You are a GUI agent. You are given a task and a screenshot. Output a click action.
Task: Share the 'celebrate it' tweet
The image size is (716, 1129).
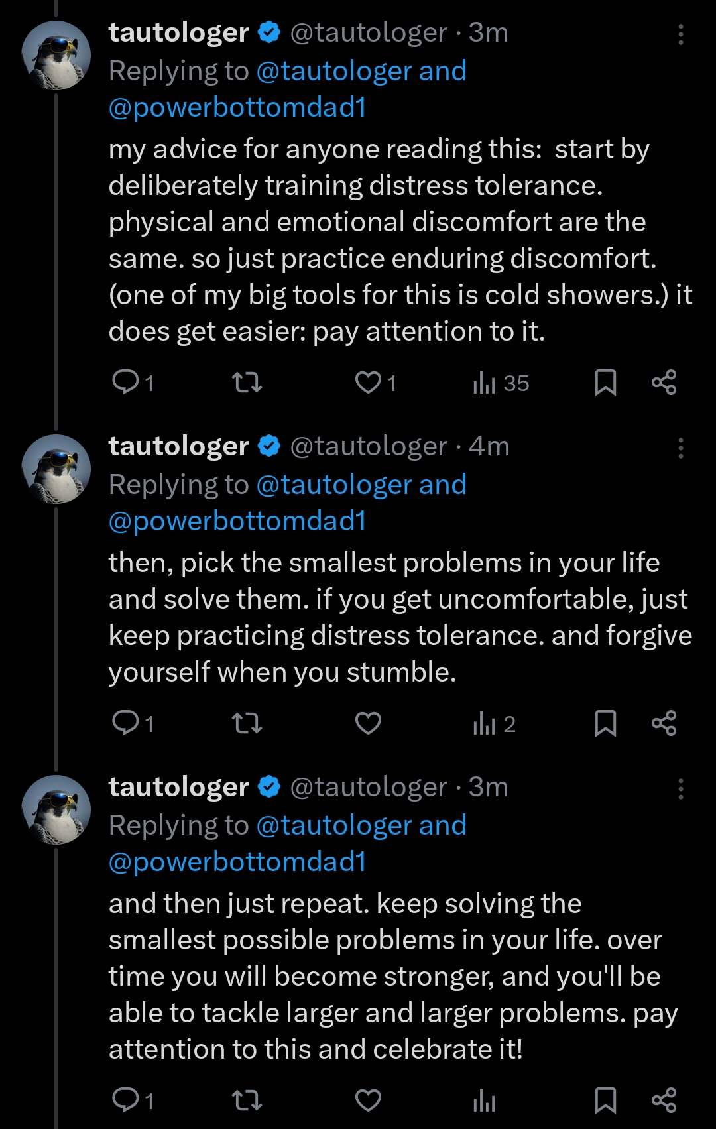(664, 1100)
